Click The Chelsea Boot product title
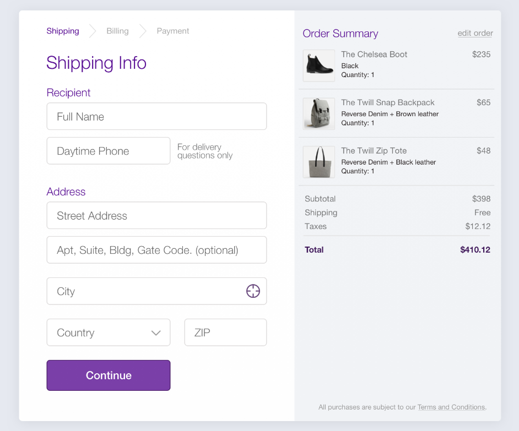The height and width of the screenshot is (431, 519). point(374,54)
